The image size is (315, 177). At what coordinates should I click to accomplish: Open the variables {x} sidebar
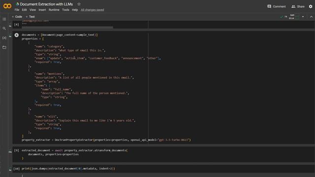[4, 38]
